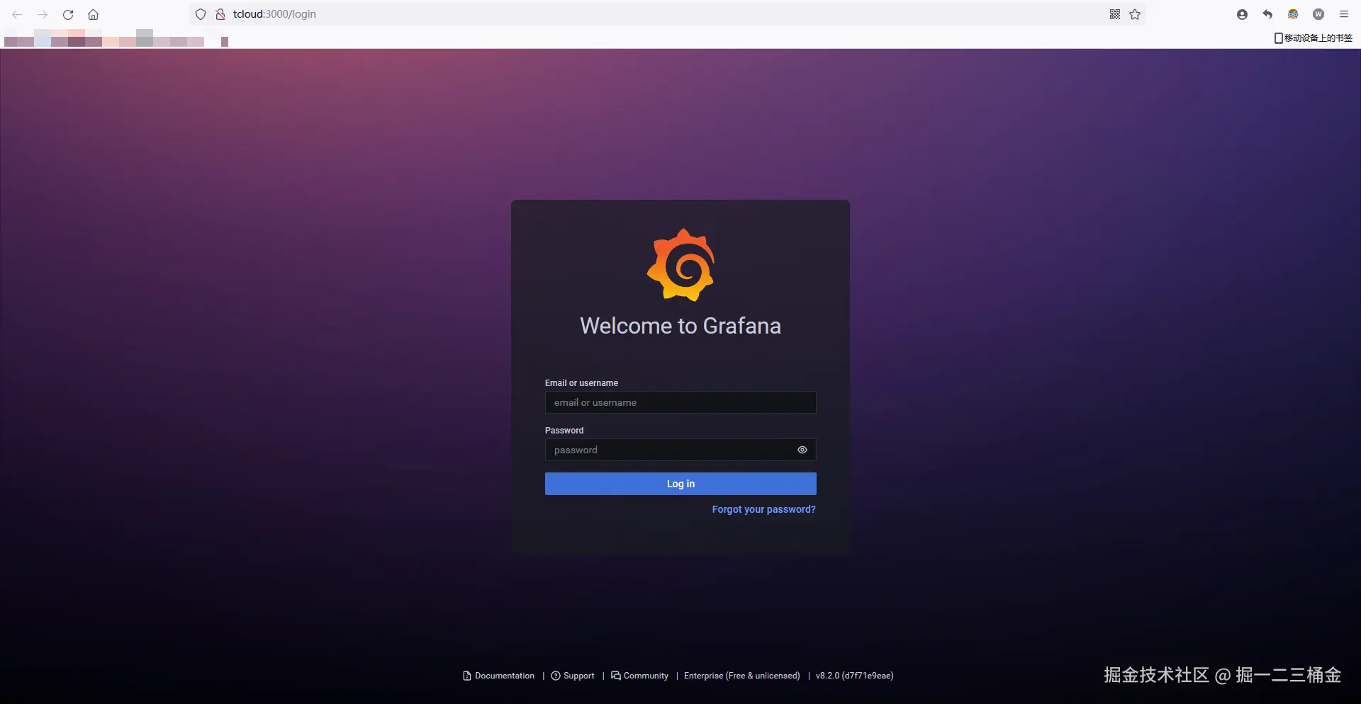Open the tracking protection shield icon
1361x704 pixels.
click(x=201, y=14)
